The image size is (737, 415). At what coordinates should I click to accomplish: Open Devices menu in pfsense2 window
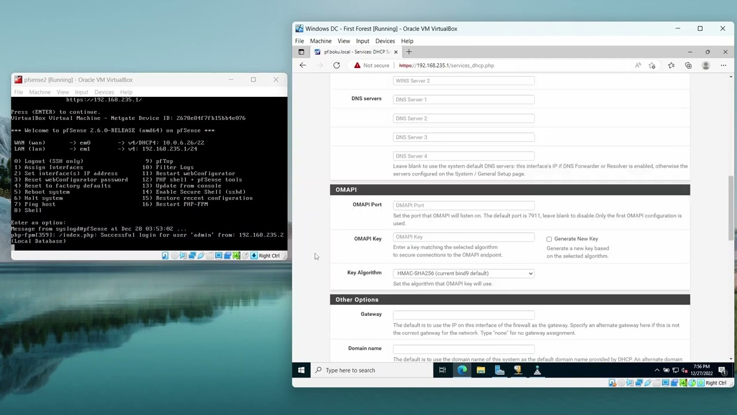[x=104, y=92]
